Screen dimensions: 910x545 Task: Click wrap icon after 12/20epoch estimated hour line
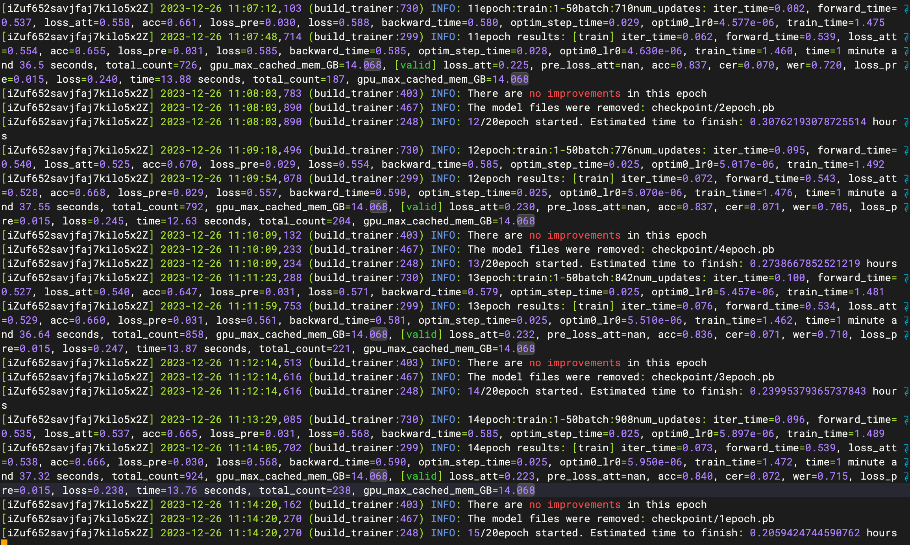pos(906,122)
